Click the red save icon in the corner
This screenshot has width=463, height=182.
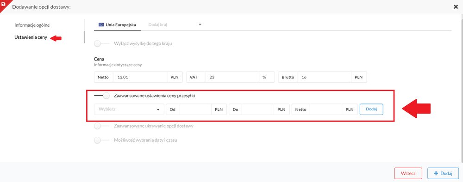point(3,4)
